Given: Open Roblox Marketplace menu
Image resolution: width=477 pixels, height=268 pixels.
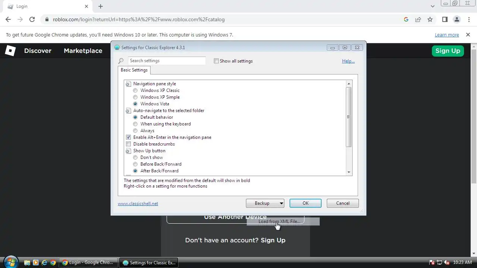Looking at the screenshot, I should 83,51.
